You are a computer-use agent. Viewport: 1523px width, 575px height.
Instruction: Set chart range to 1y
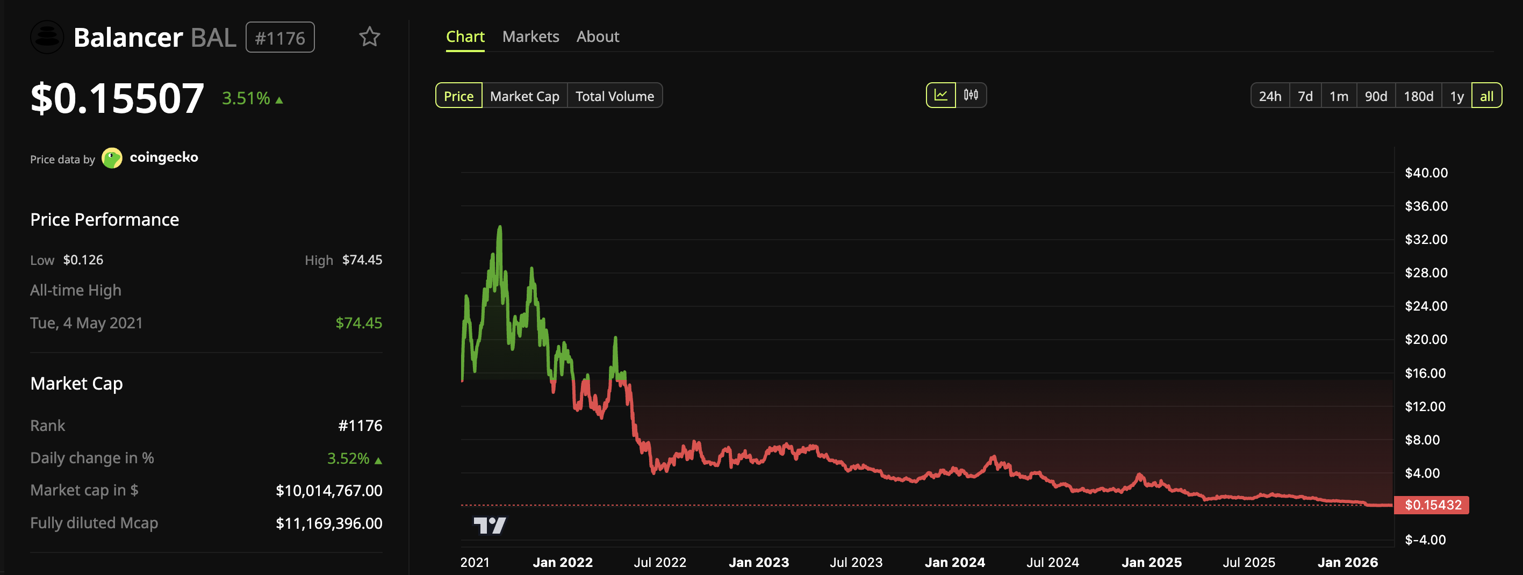(x=1457, y=96)
